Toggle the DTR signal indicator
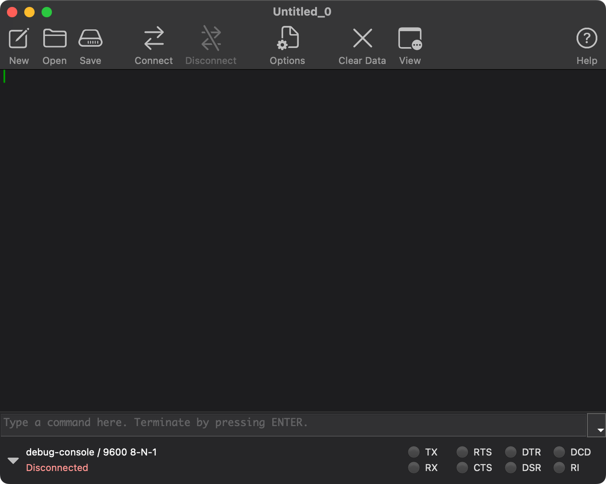This screenshot has height=484, width=606. coord(511,452)
